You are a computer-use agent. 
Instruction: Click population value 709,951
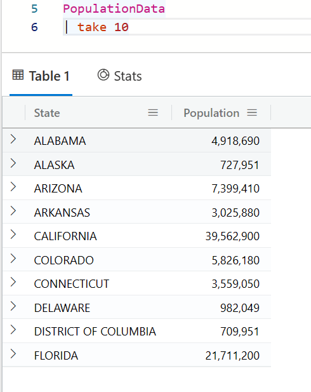pyautogui.click(x=239, y=332)
